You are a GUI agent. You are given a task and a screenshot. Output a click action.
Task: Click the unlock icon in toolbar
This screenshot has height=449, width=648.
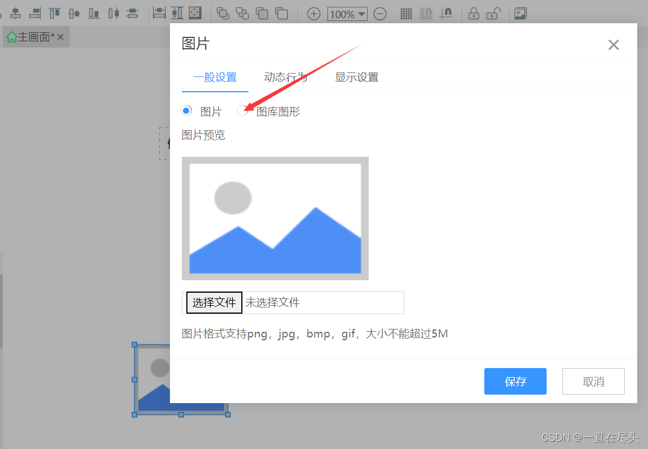pyautogui.click(x=493, y=14)
